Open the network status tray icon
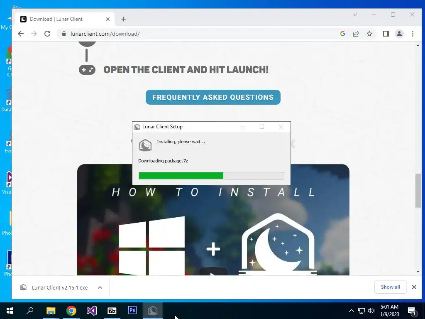Screen dimensions: 425x319 361,311
